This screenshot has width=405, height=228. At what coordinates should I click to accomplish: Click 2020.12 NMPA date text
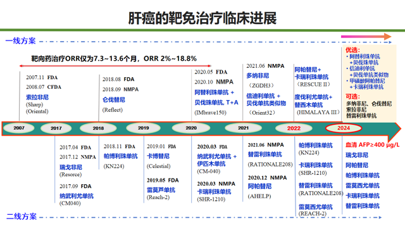pyautogui.click(x=267, y=178)
